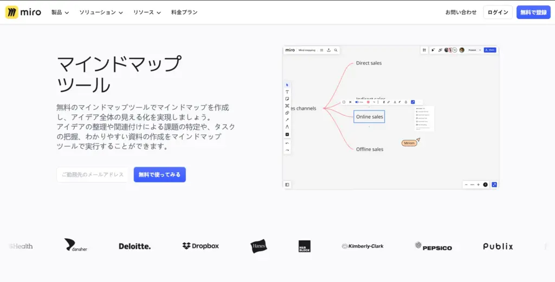The width and height of the screenshot is (555, 282).
Task: Click the blue AI sparkle icon at bottom right
Action: click(494, 185)
